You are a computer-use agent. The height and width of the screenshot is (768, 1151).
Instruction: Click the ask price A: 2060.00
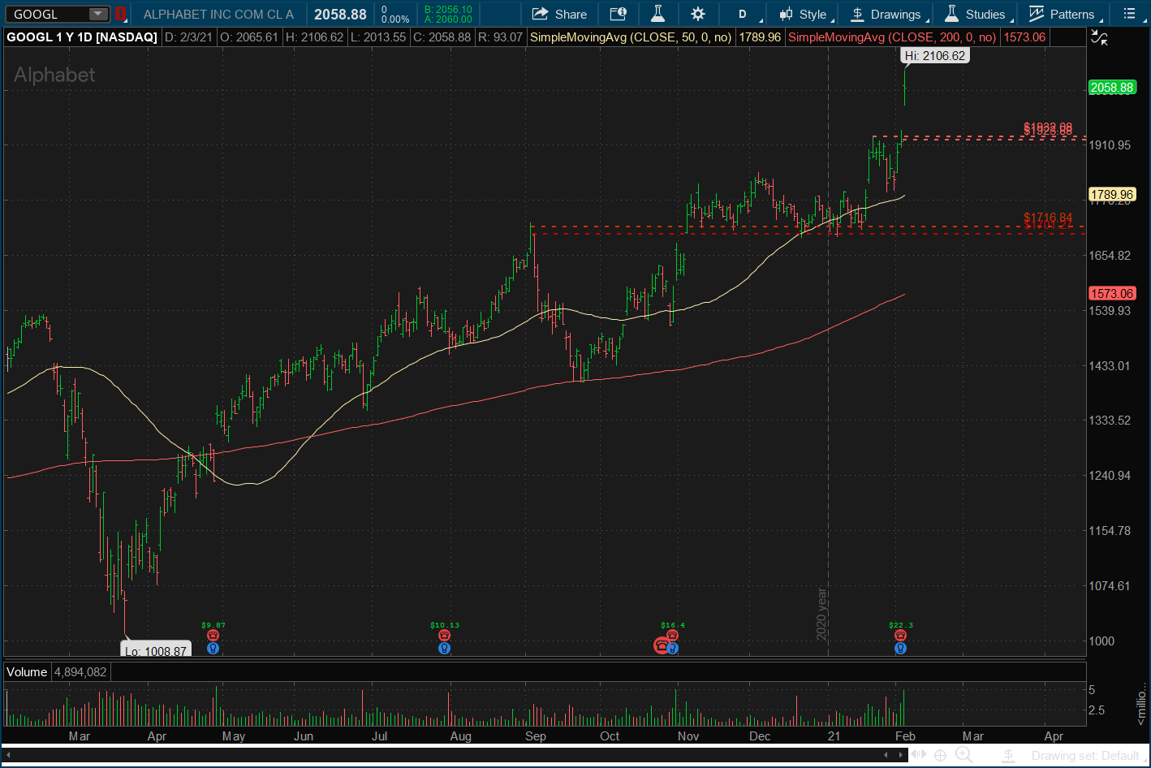click(x=448, y=19)
